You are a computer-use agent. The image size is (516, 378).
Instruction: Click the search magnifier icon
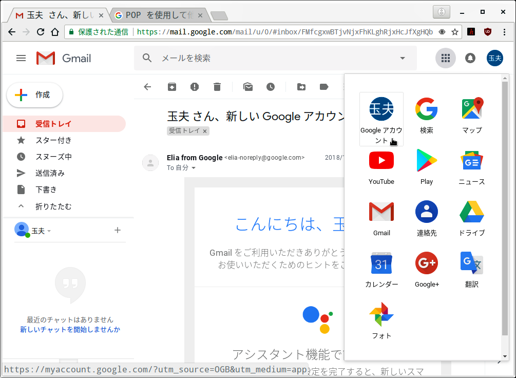147,58
